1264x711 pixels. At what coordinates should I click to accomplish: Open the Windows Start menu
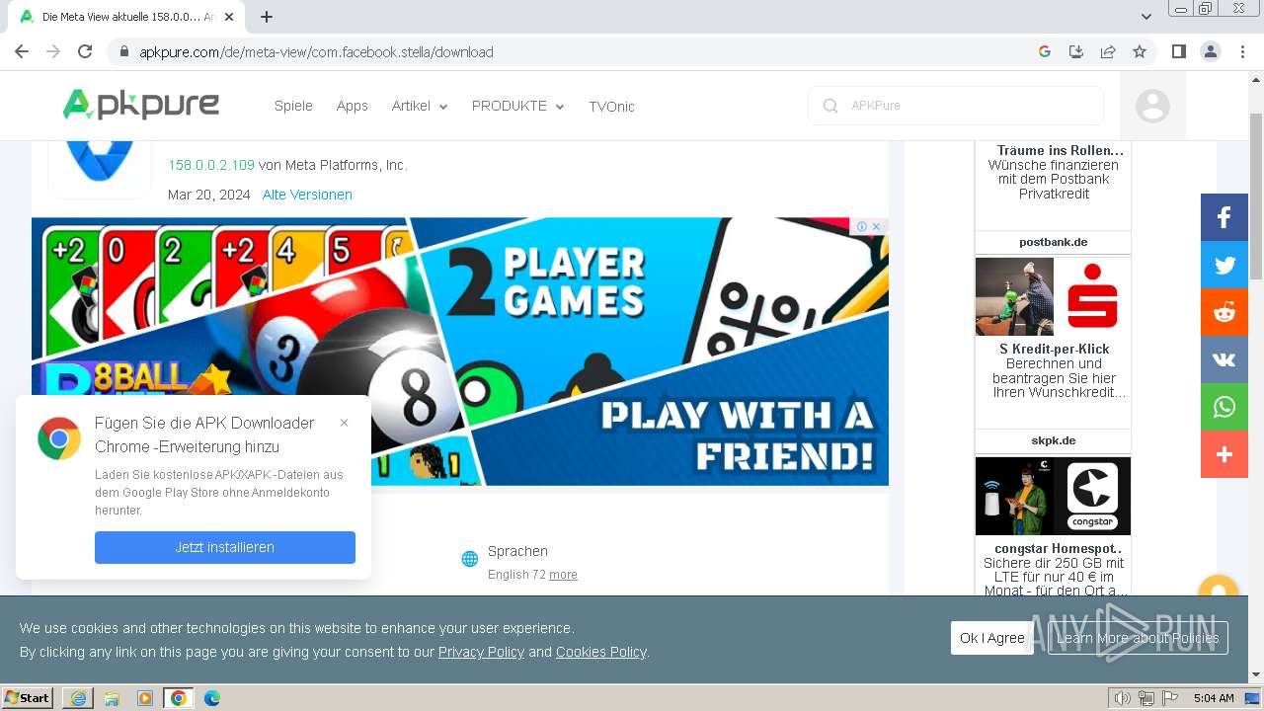tap(28, 698)
